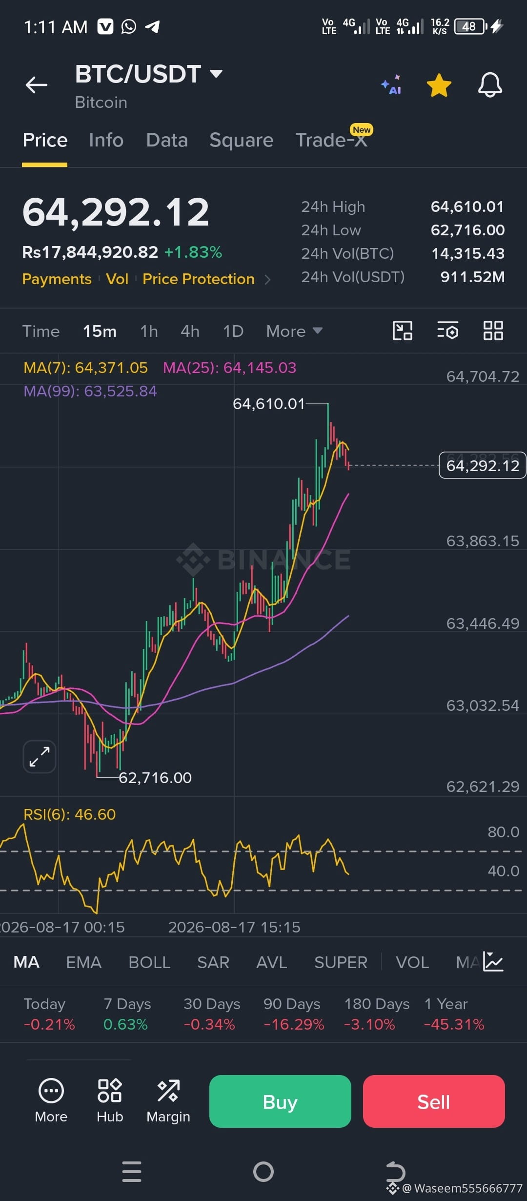
Task: Click the current price label 64,292.12
Action: [483, 465]
